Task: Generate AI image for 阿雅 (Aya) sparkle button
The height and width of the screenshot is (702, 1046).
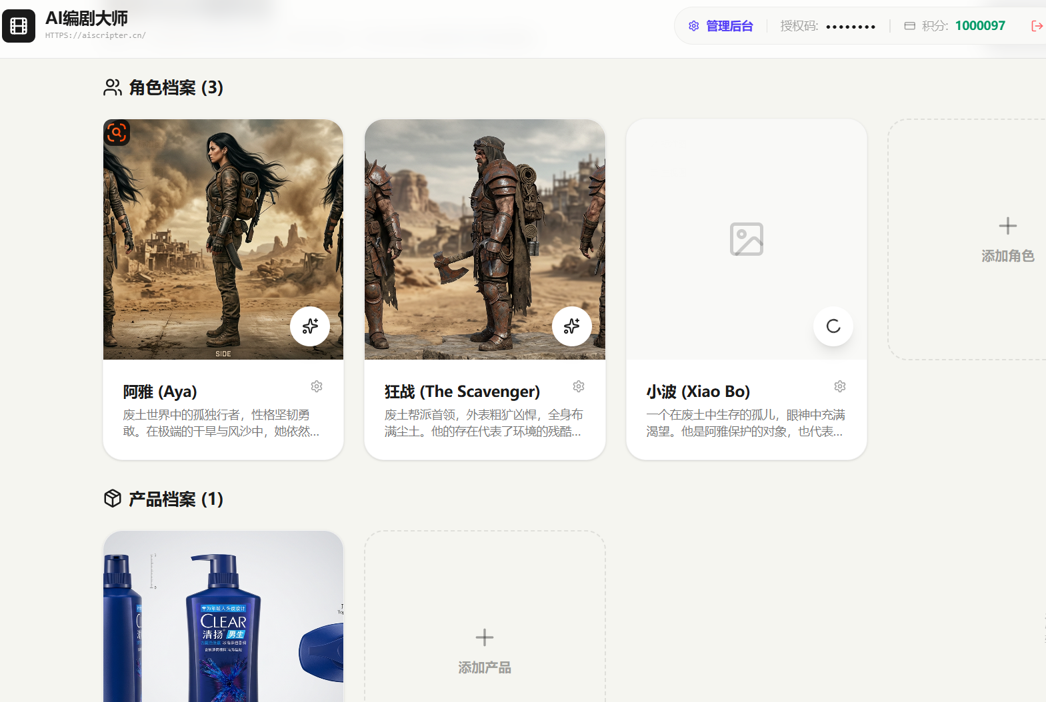Action: (310, 326)
